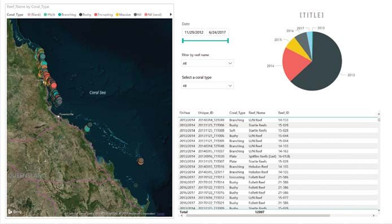Screen dimensions: 392x224
Task: Select cell 20140315_T1T037
Action: (211, 151)
